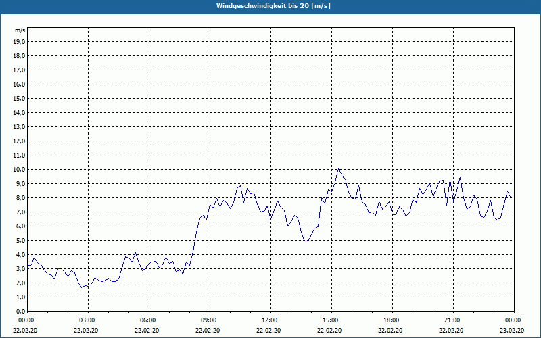541x338 pixels.
Task: Click the "22.02.20" date under 15:00
Action: [329, 331]
